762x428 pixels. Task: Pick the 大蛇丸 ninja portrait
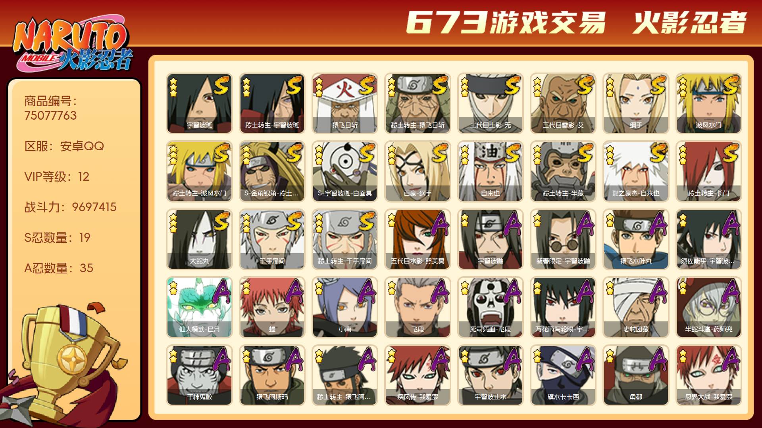[x=199, y=239]
